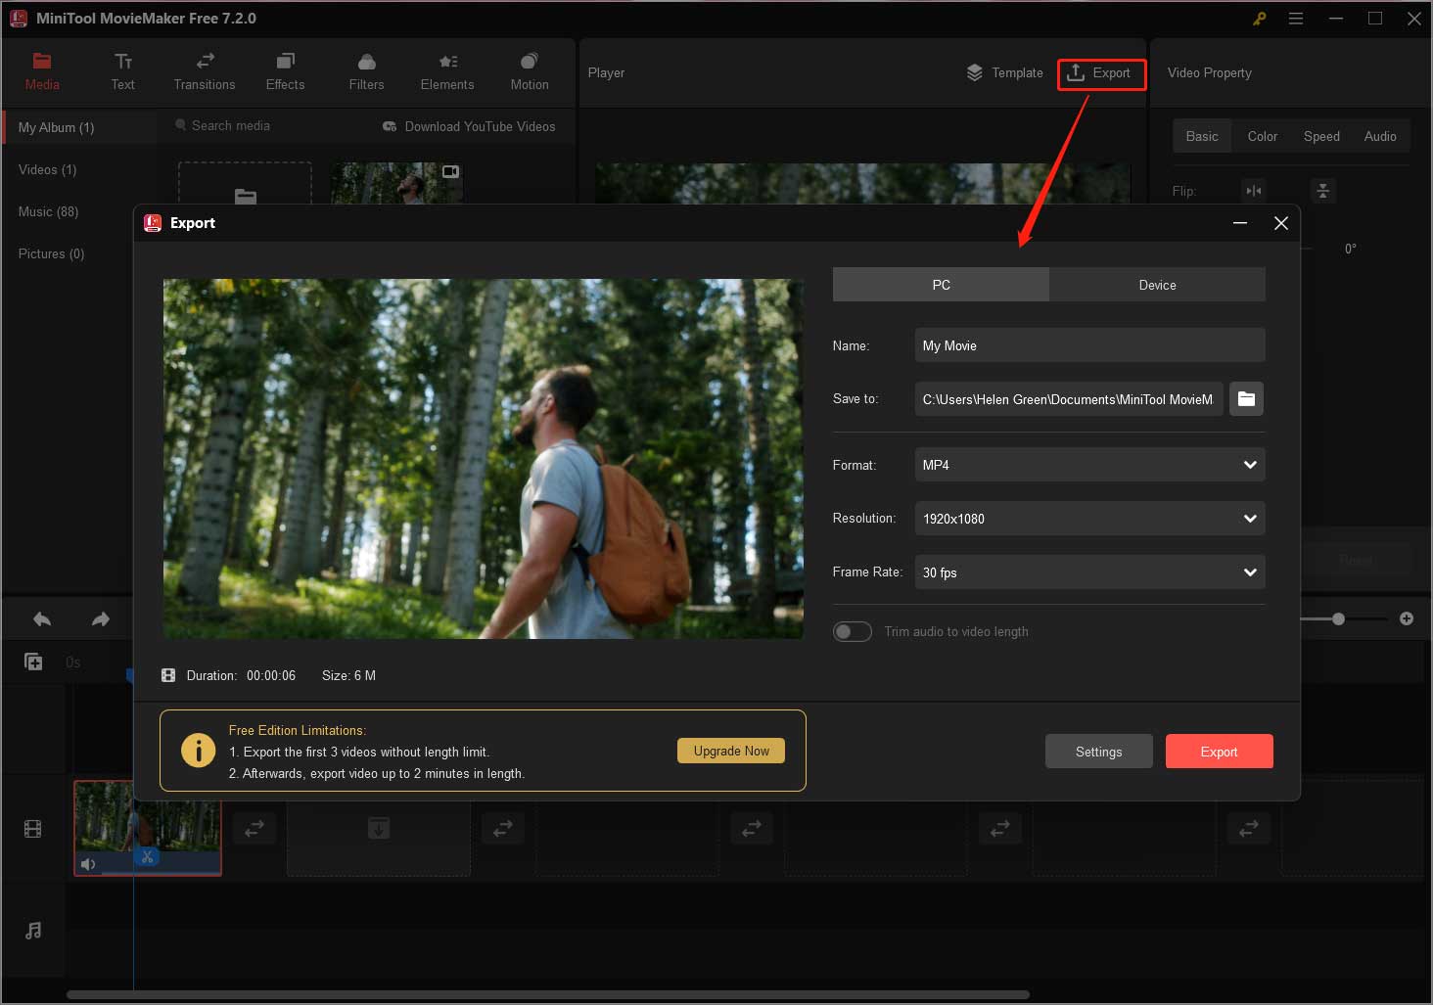This screenshot has height=1005, width=1433.
Task: Expand the Frame Rate dropdown showing 30 fps
Action: [x=1089, y=572]
